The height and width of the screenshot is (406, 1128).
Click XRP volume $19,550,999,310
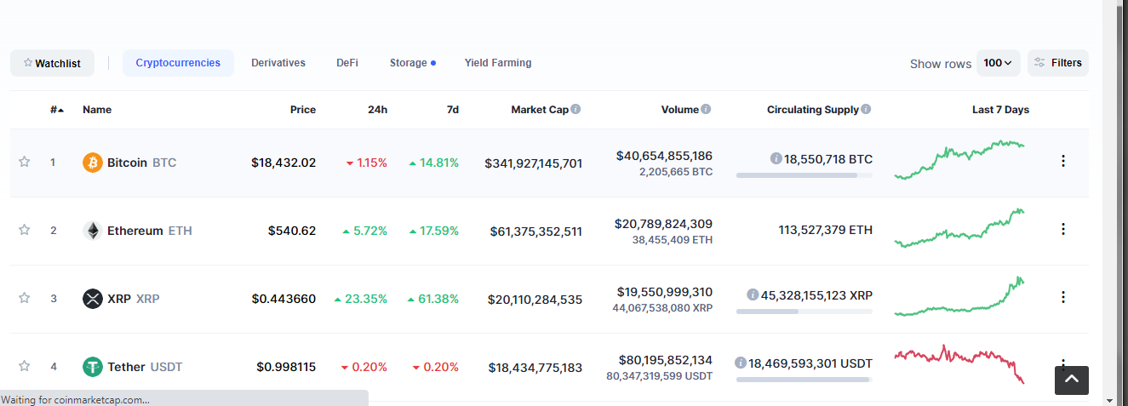[664, 292]
